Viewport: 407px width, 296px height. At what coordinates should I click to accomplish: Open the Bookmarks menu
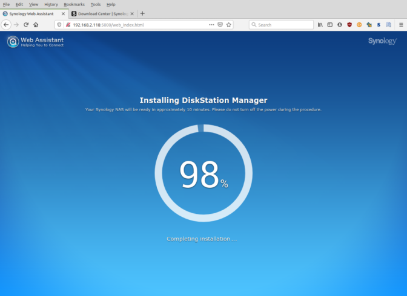[74, 4]
